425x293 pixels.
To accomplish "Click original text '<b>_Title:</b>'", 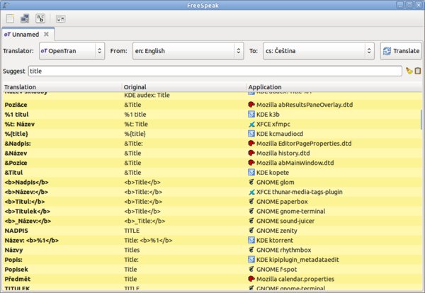I will coord(144,221).
